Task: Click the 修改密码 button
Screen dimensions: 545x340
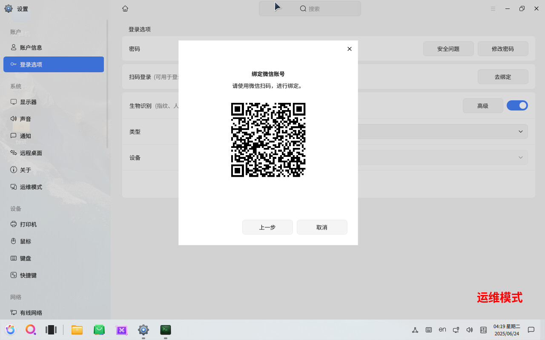Action: point(503,49)
